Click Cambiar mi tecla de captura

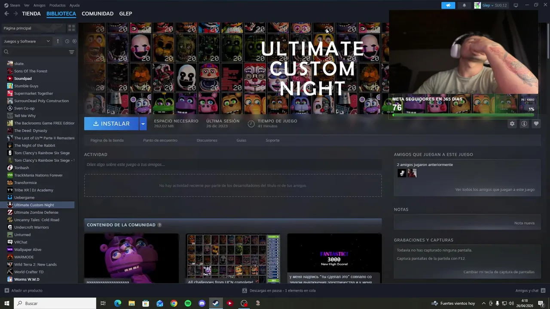[x=499, y=272]
